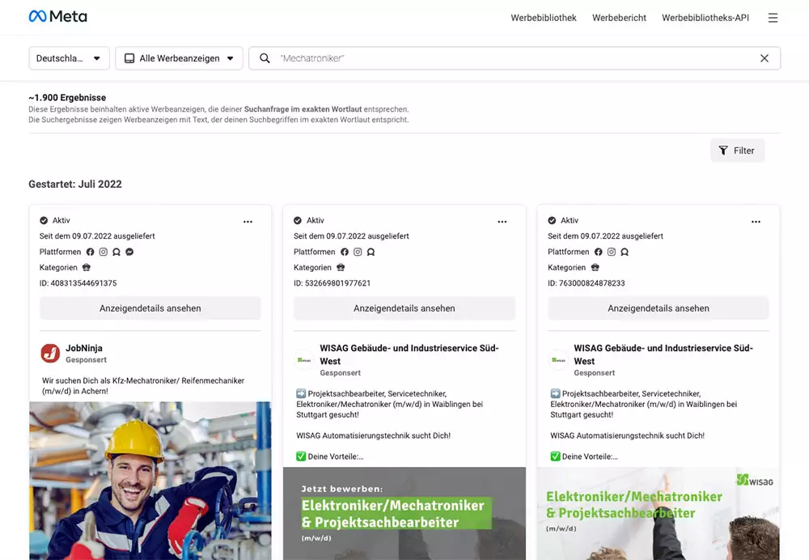The width and height of the screenshot is (809, 560).
Task: Click the search magnifier icon
Action: 265,58
